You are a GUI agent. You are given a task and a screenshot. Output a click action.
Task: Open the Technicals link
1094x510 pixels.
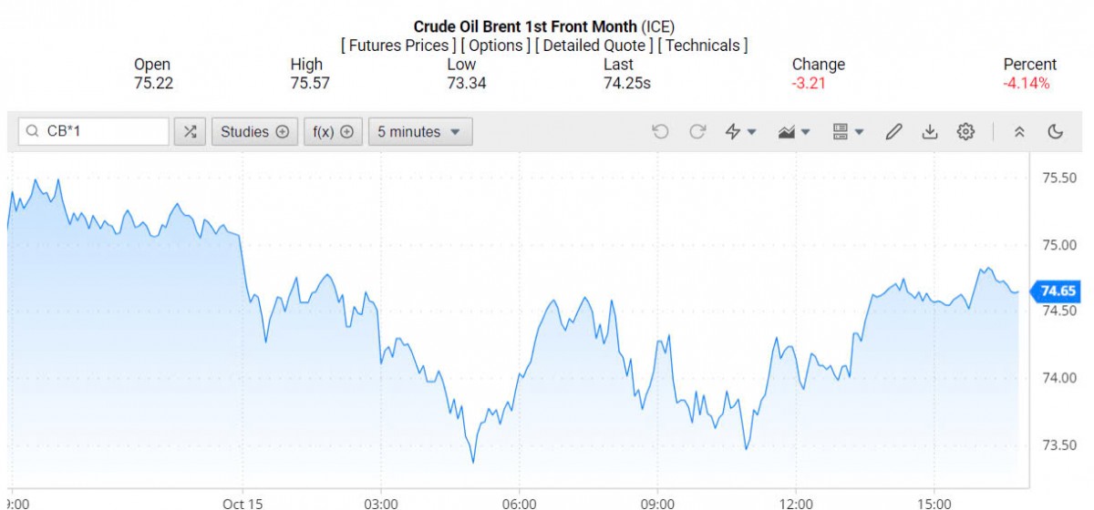[702, 45]
